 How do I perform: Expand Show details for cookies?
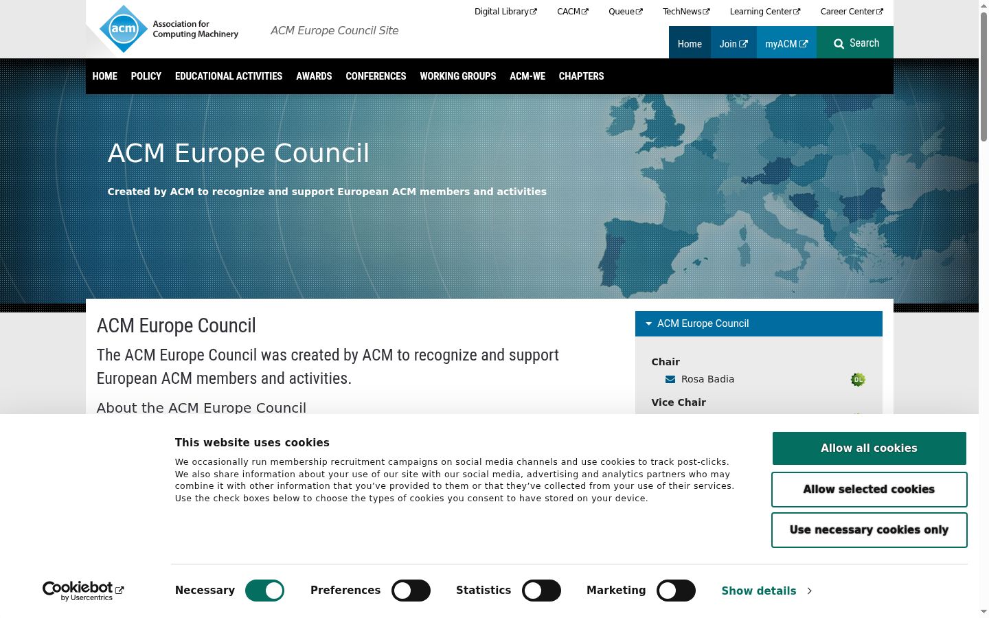point(766,591)
